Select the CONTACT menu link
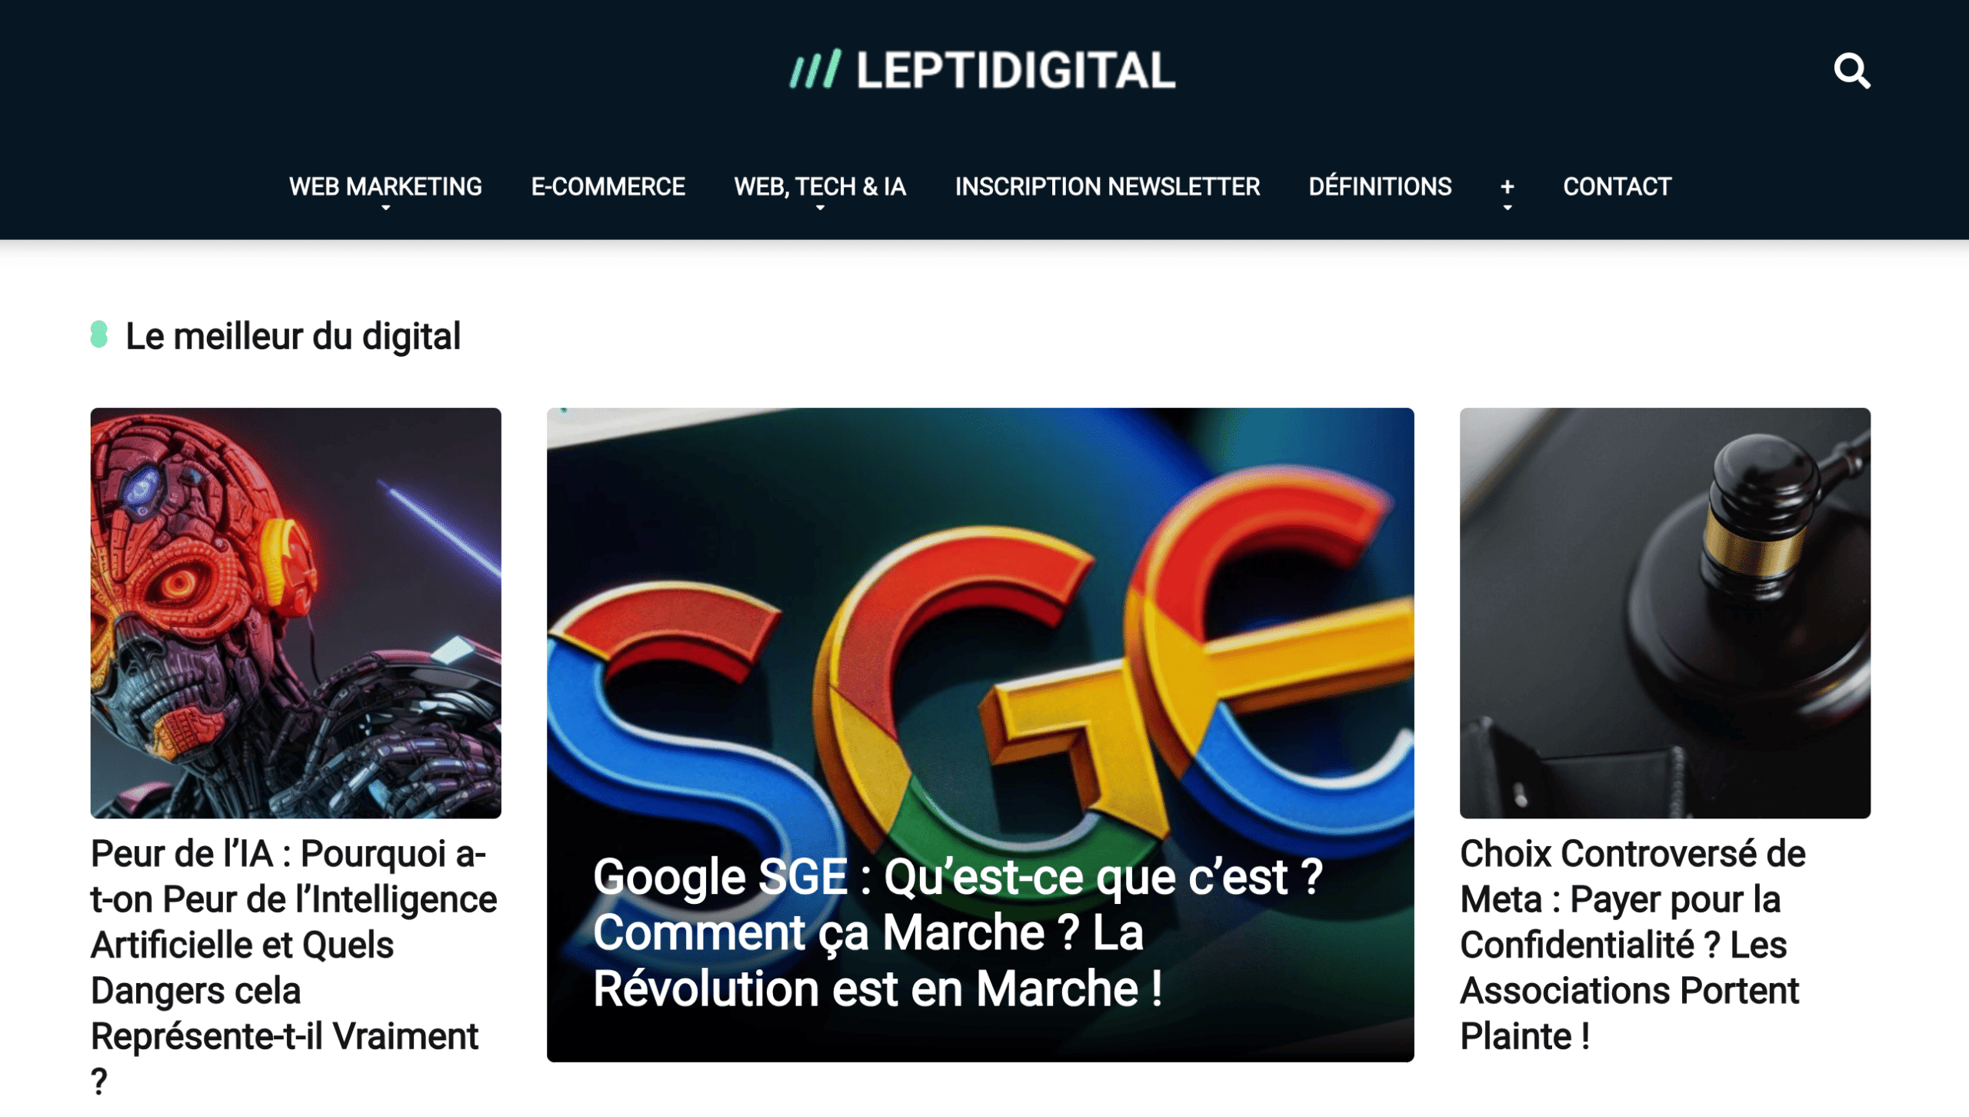The height and width of the screenshot is (1117, 1969). tap(1617, 187)
